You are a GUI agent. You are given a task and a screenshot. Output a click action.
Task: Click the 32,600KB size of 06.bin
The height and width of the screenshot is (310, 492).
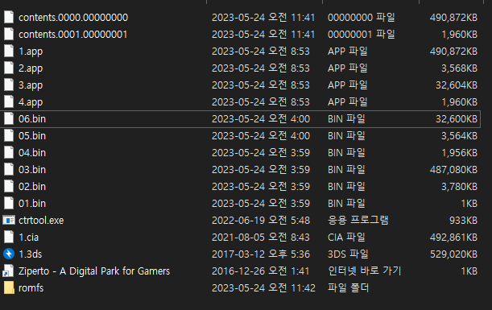[457, 119]
